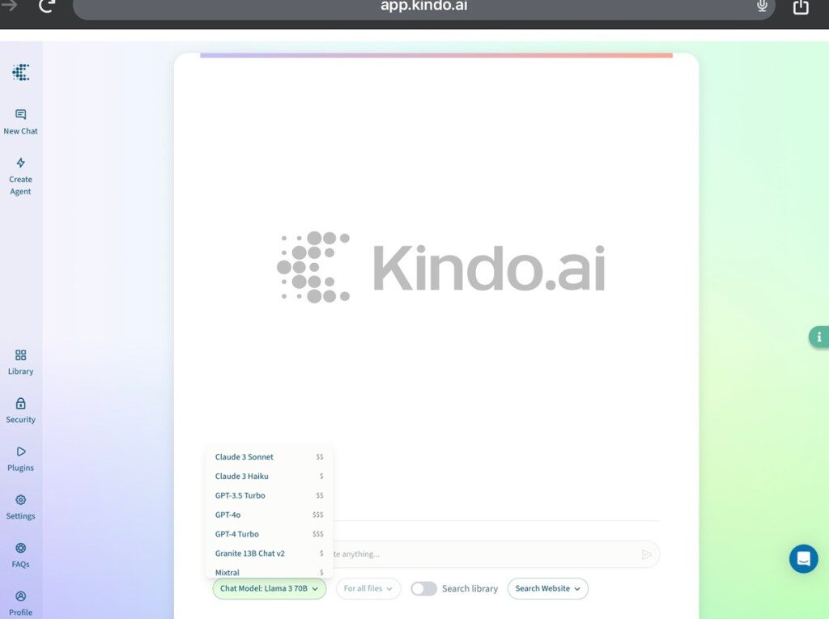829x619 pixels.
Task: Click the Kindo logo in sidebar
Action: coord(20,73)
